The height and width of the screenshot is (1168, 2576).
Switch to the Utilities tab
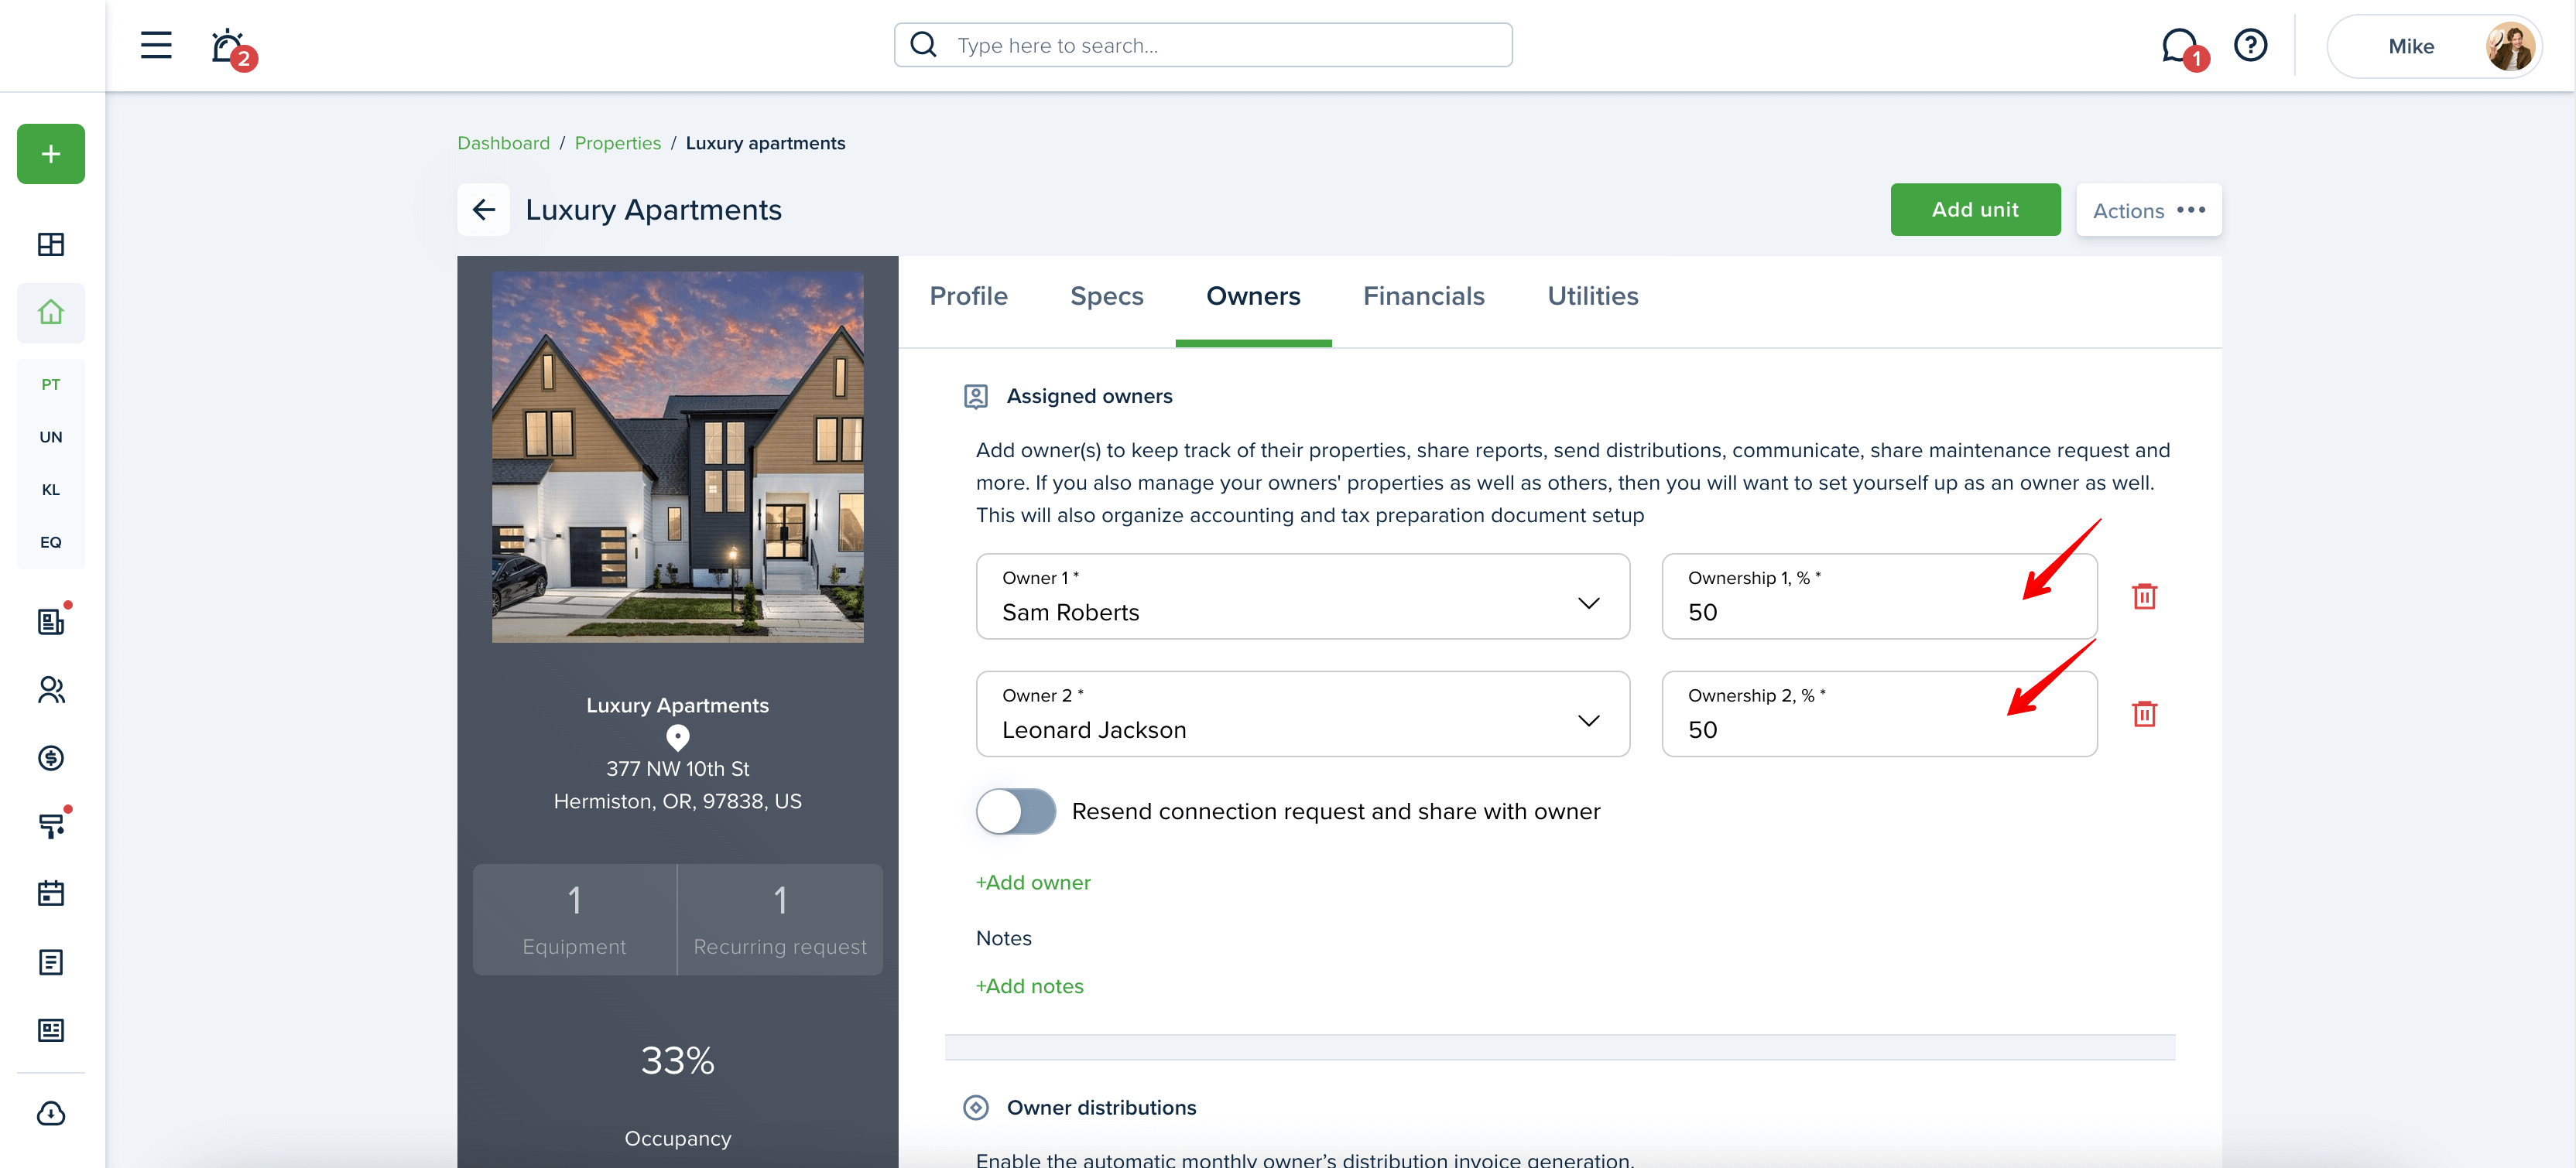pos(1592,297)
